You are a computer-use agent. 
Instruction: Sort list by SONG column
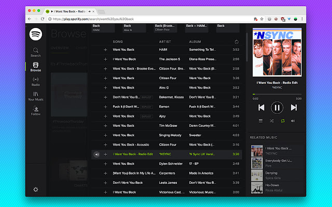[x=118, y=42]
